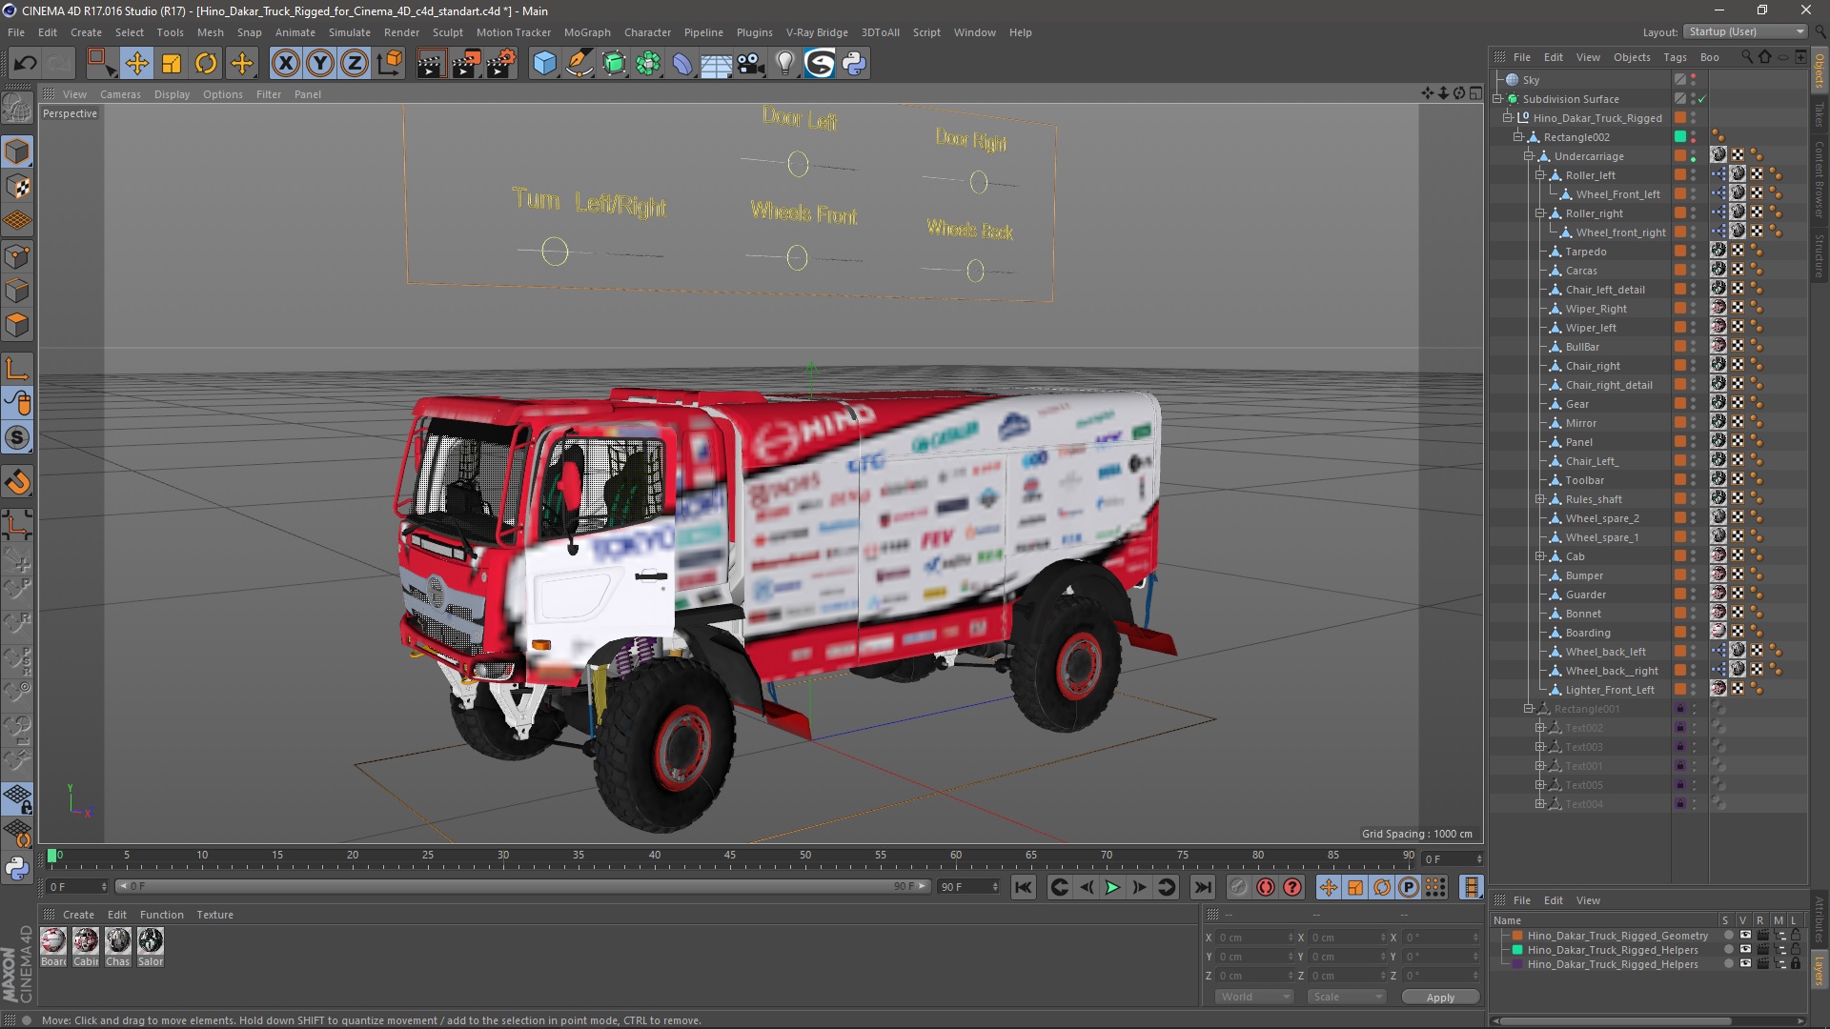This screenshot has height=1029, width=1830.
Task: Select Wheel_spare_2 in object tree
Action: [x=1601, y=518]
